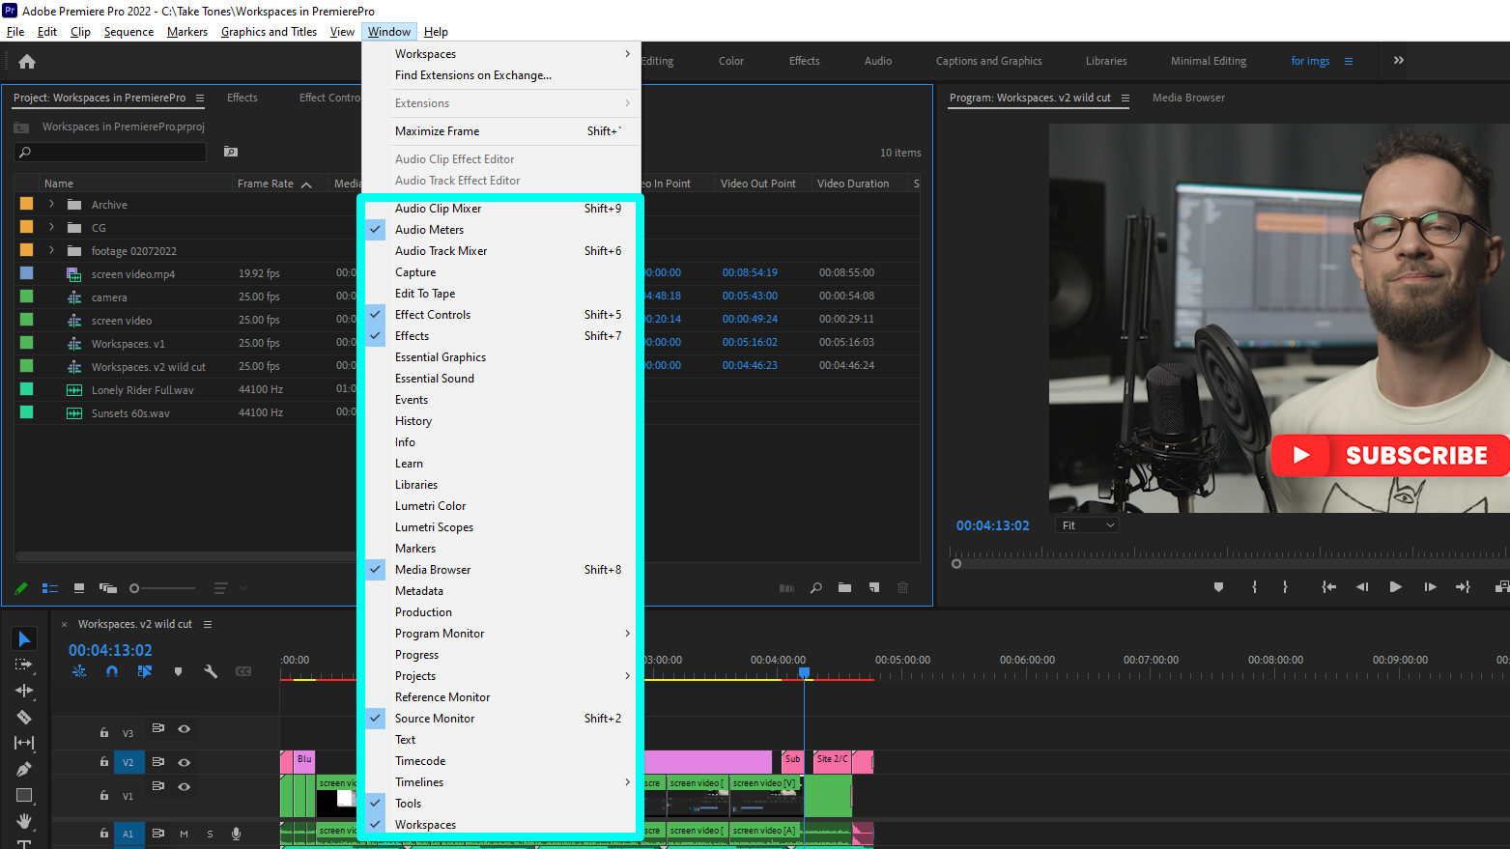Switch project panel to icon view
This screenshot has height=849, width=1510.
click(79, 587)
